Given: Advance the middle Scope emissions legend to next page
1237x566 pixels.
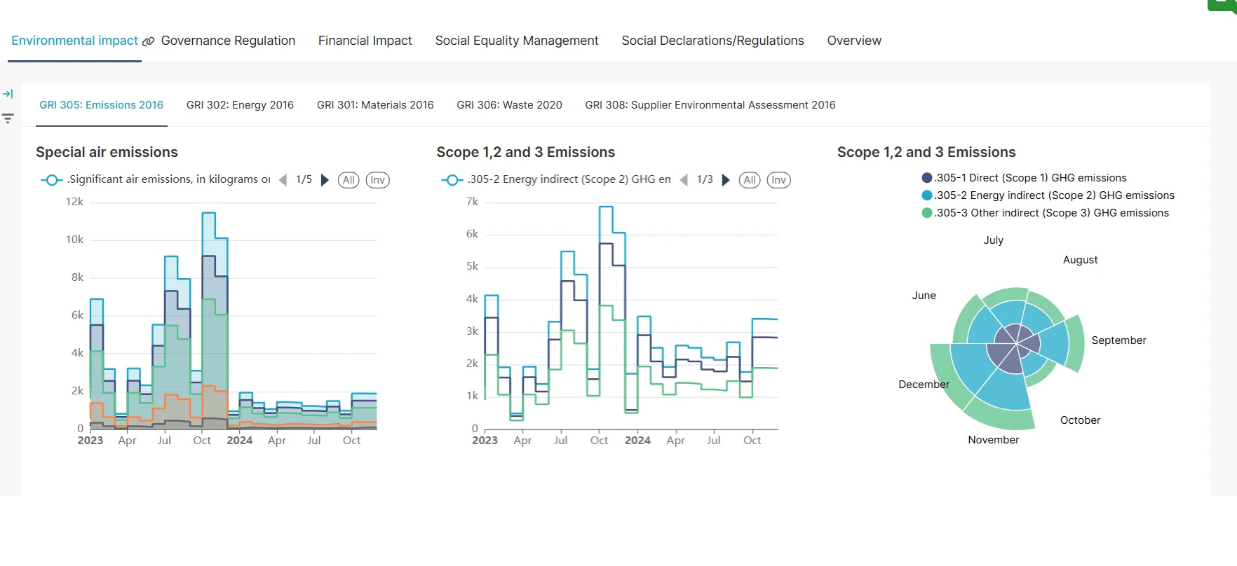Looking at the screenshot, I should coord(726,180).
